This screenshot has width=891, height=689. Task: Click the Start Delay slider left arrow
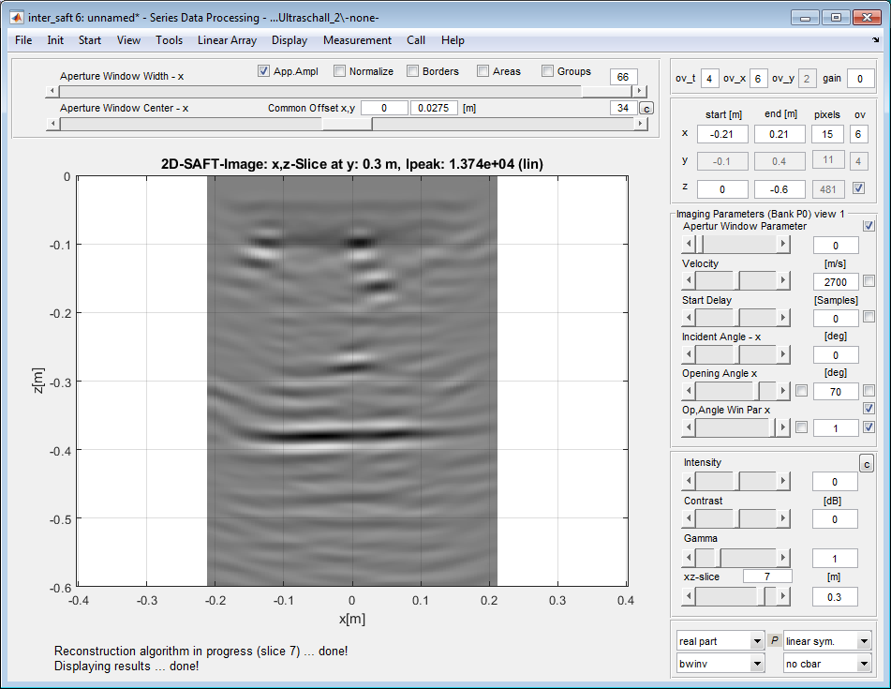click(688, 317)
